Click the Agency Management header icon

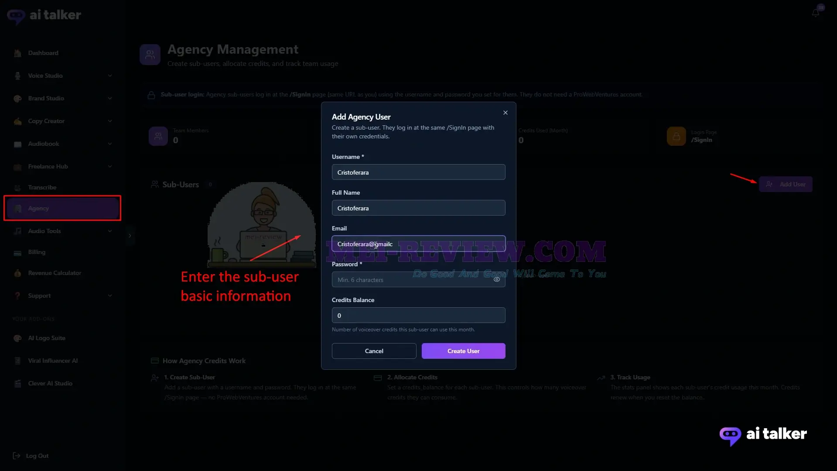[150, 55]
